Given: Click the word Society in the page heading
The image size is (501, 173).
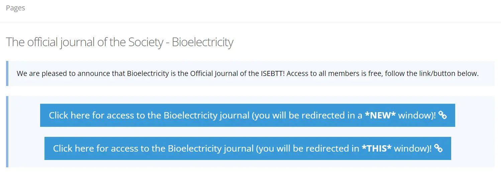Looking at the screenshot, I should click(145, 42).
